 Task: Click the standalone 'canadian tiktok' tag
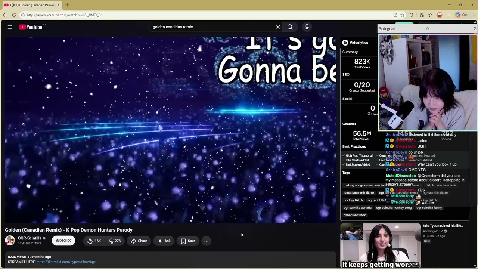click(355, 215)
